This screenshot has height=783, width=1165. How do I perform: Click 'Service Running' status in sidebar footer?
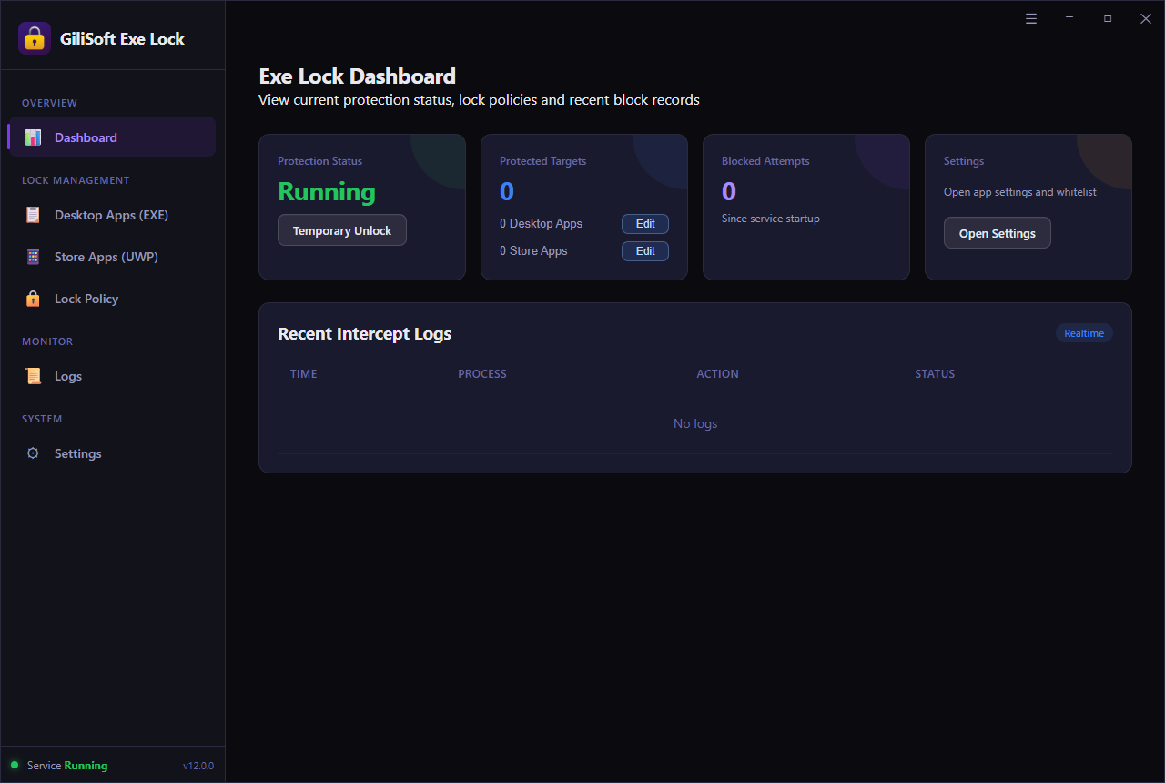click(67, 766)
